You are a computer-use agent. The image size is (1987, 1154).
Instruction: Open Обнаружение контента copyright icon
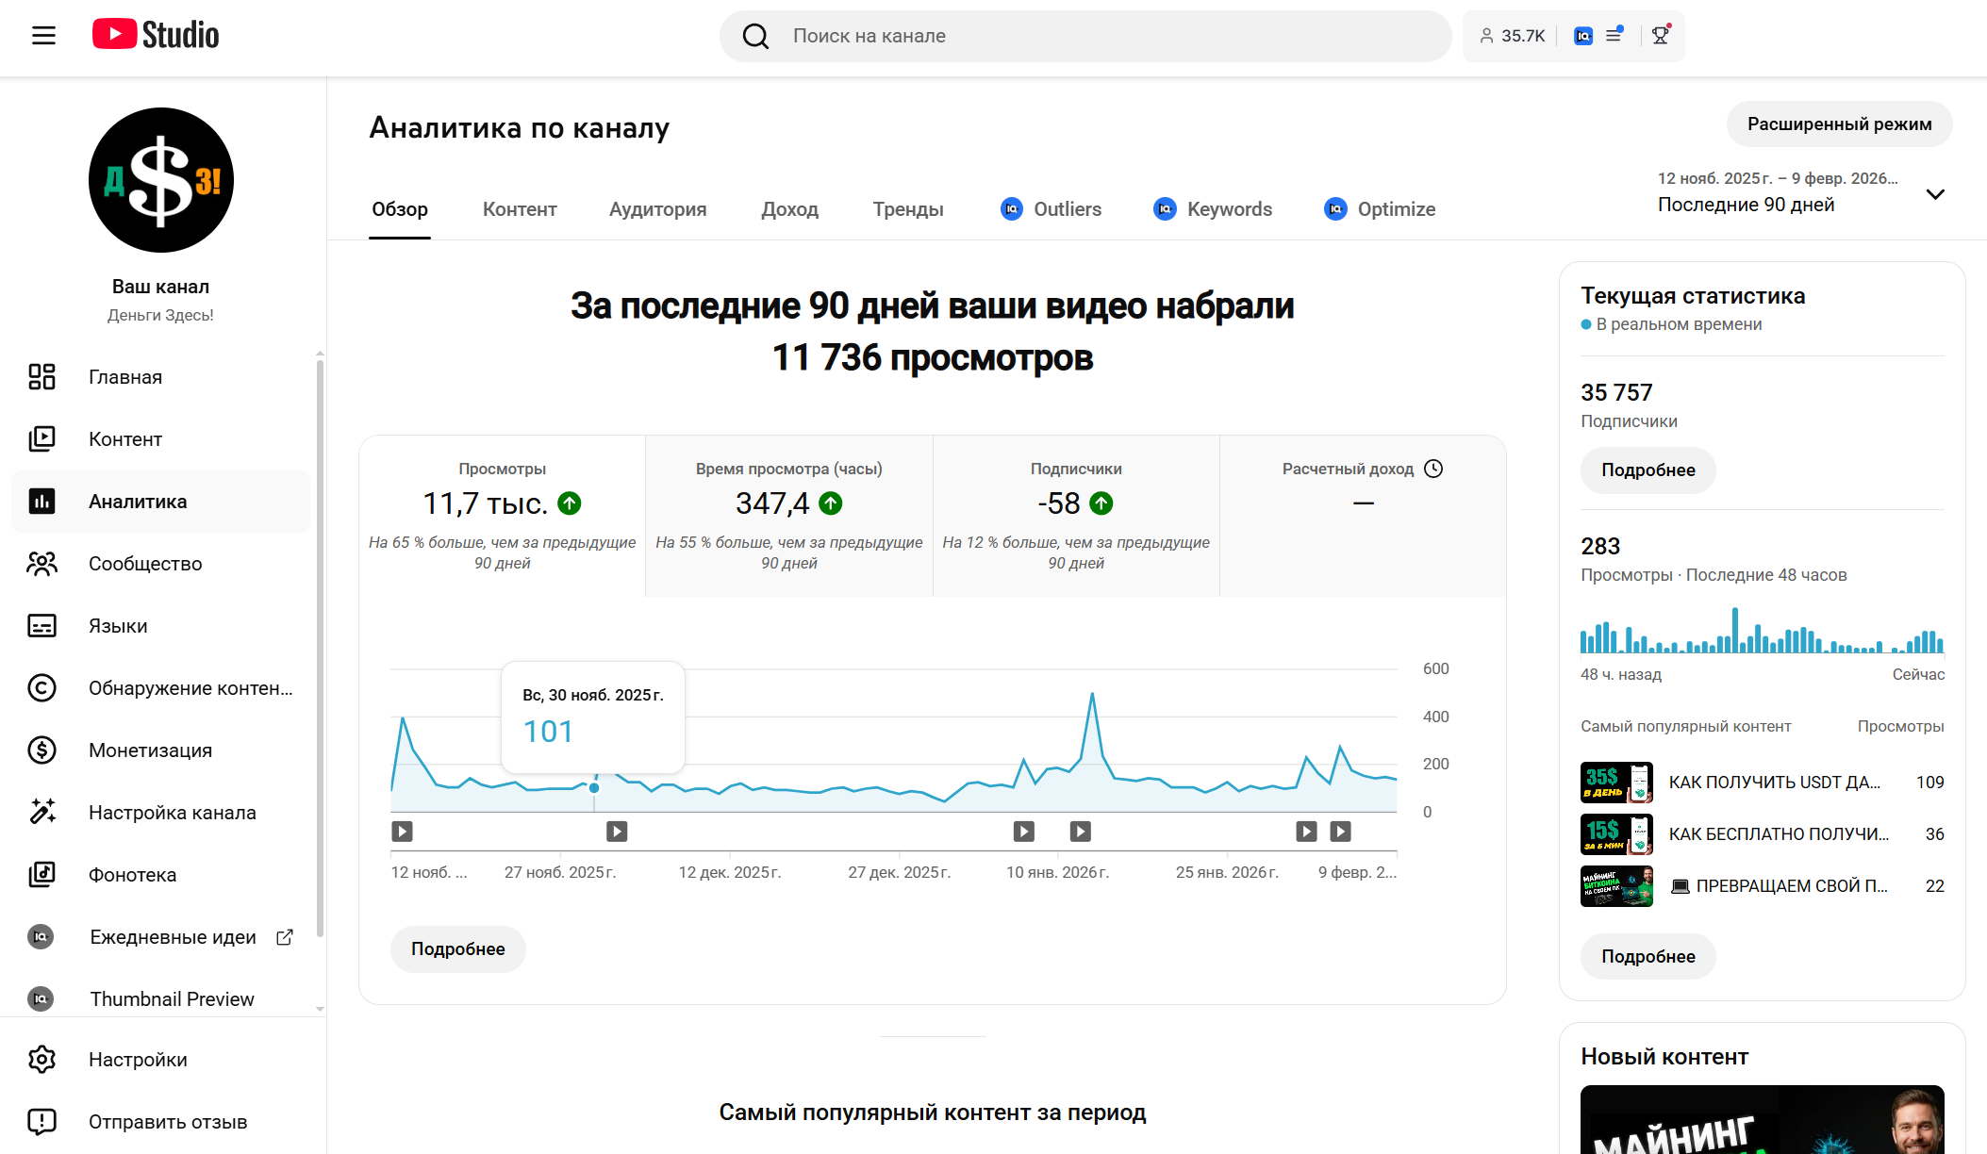coord(41,688)
